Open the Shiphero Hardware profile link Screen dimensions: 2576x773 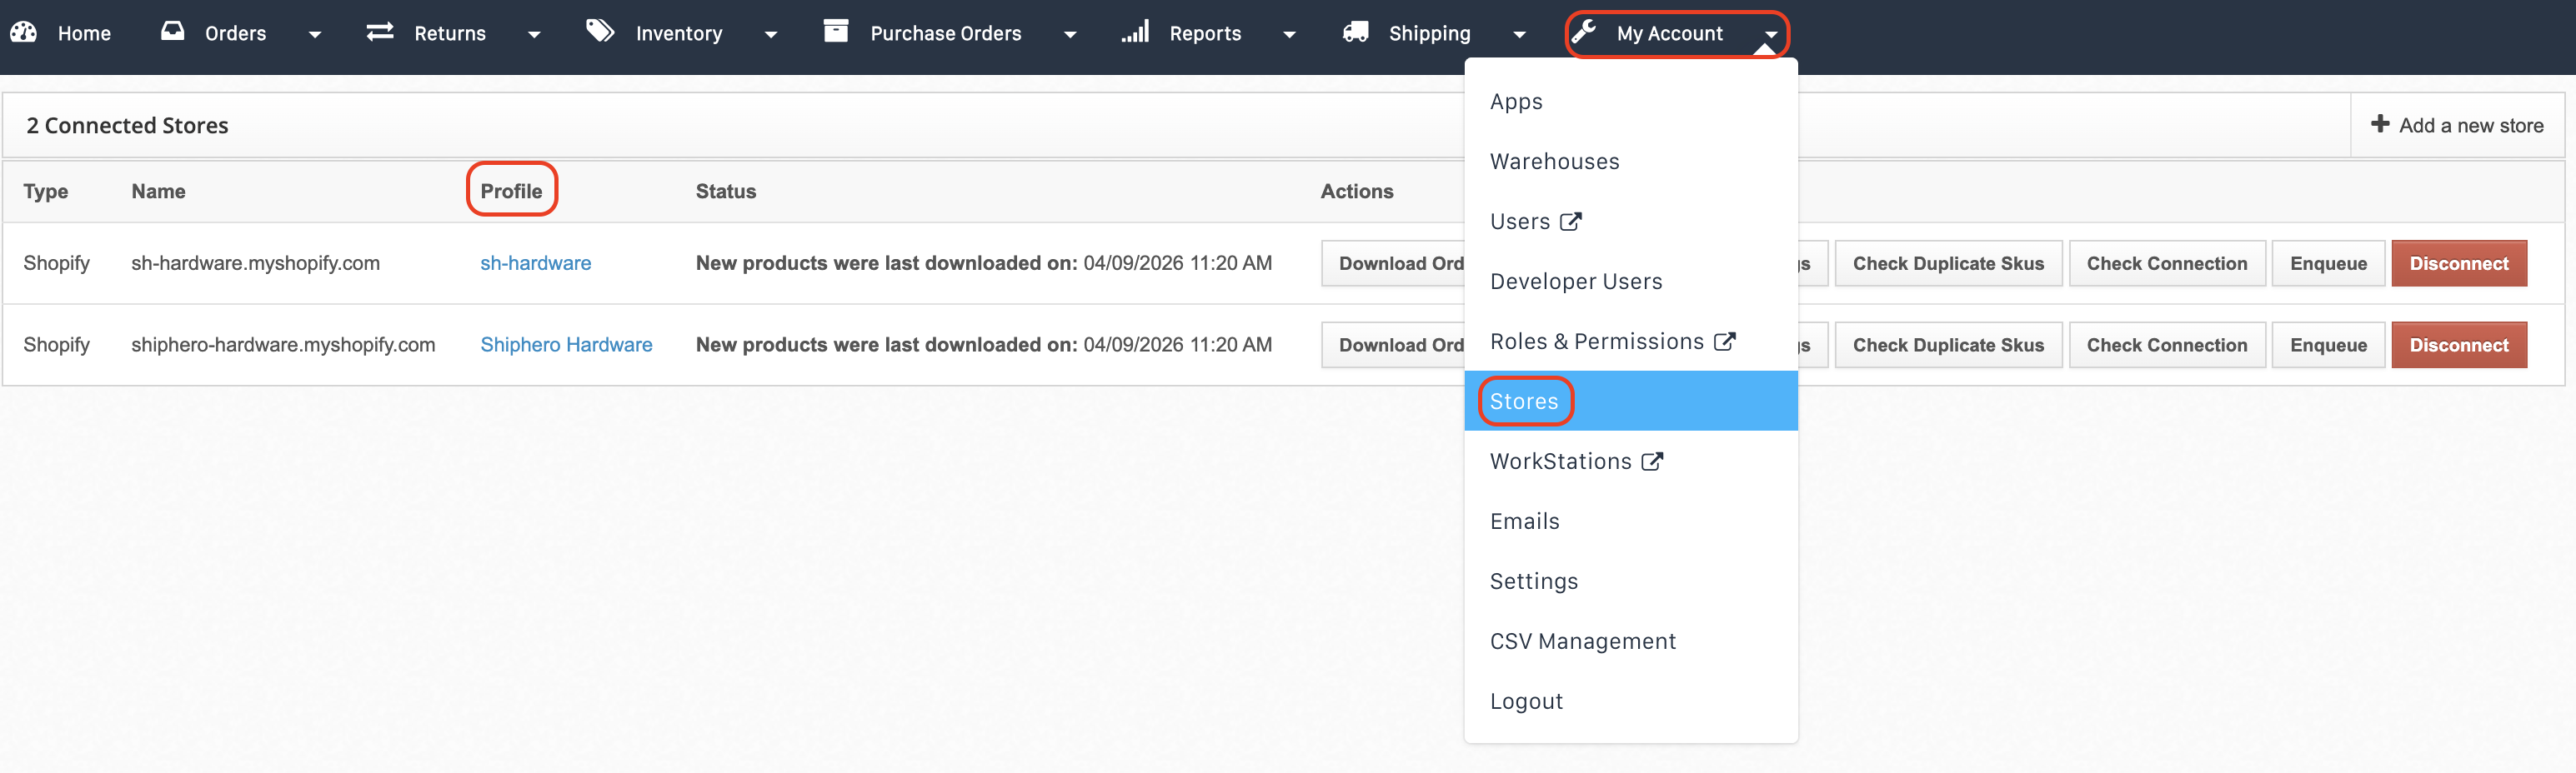tap(566, 345)
